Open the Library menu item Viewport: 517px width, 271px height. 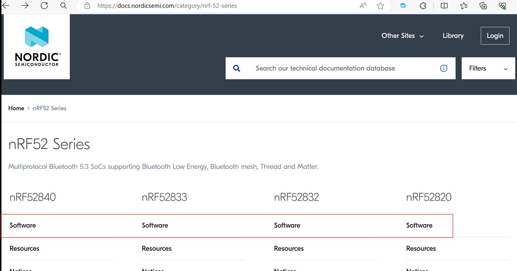(453, 36)
